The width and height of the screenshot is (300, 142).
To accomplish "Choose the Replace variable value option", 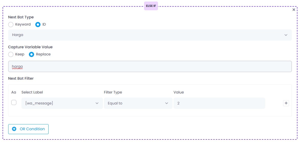I will click(x=31, y=54).
